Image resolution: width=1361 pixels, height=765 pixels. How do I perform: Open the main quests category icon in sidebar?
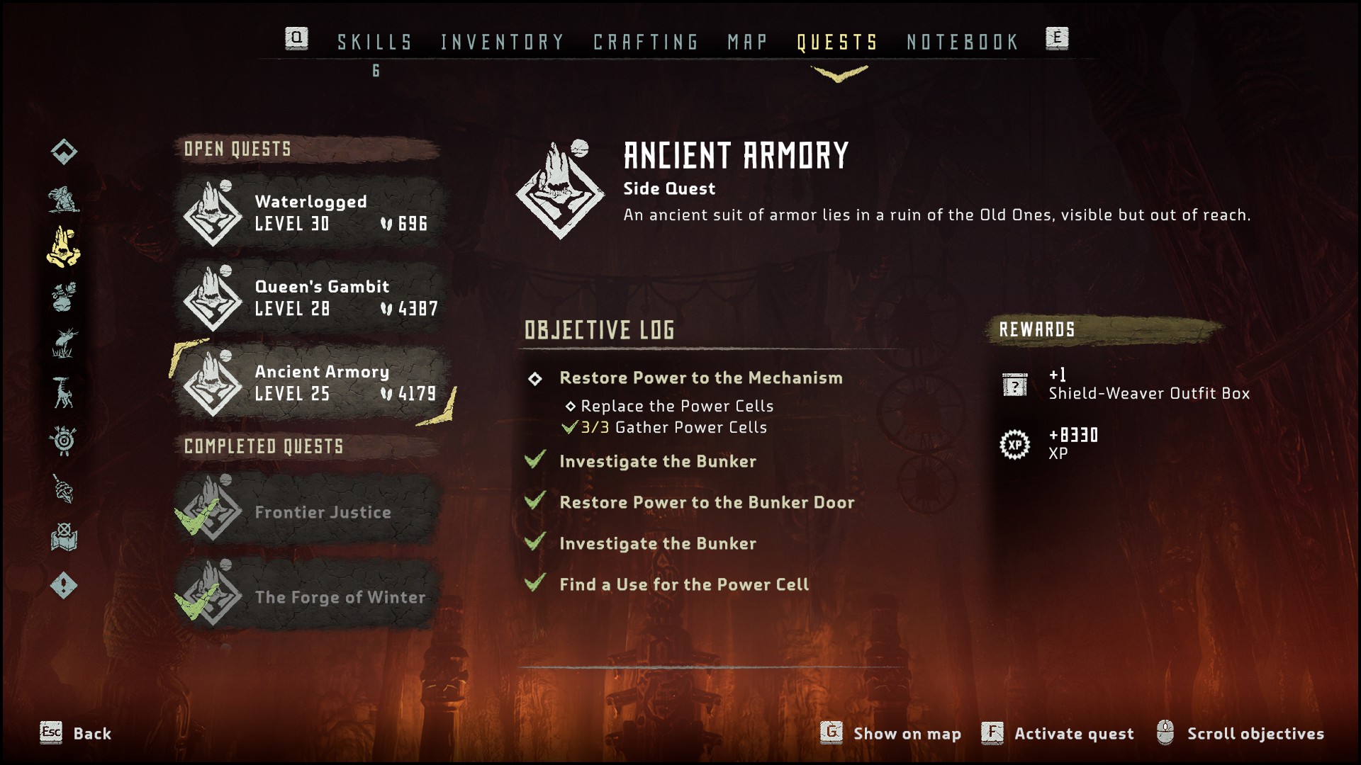coord(64,199)
